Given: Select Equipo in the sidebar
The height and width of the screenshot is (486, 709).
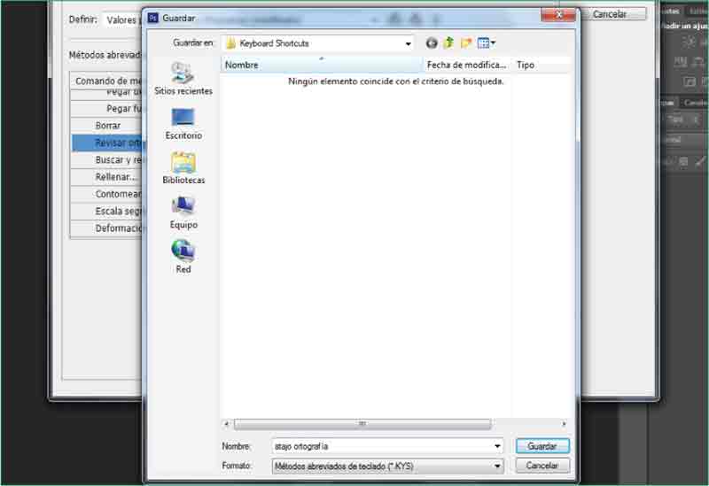Looking at the screenshot, I should point(183,212).
